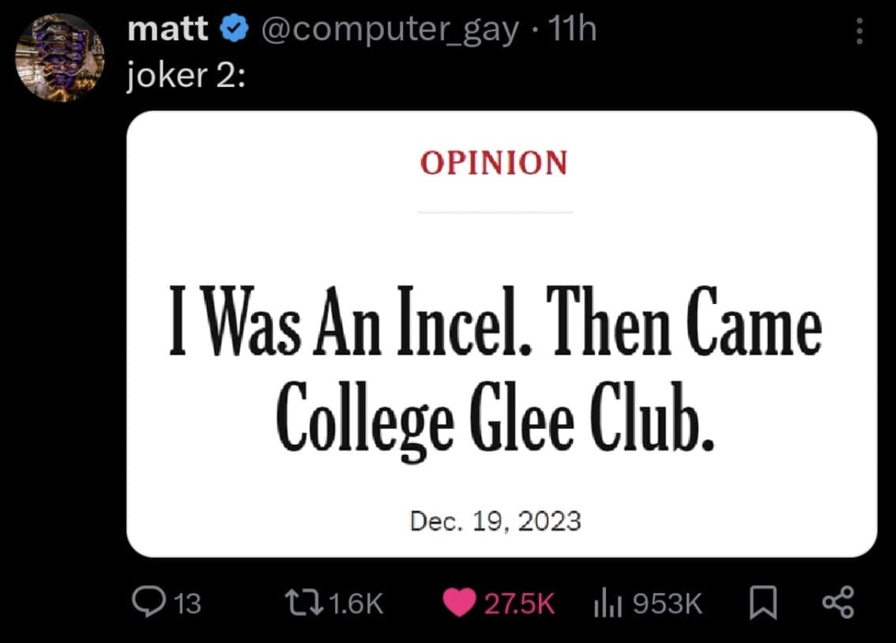Toggle the pink like heart
The width and height of the screenshot is (896, 643).
point(460,604)
